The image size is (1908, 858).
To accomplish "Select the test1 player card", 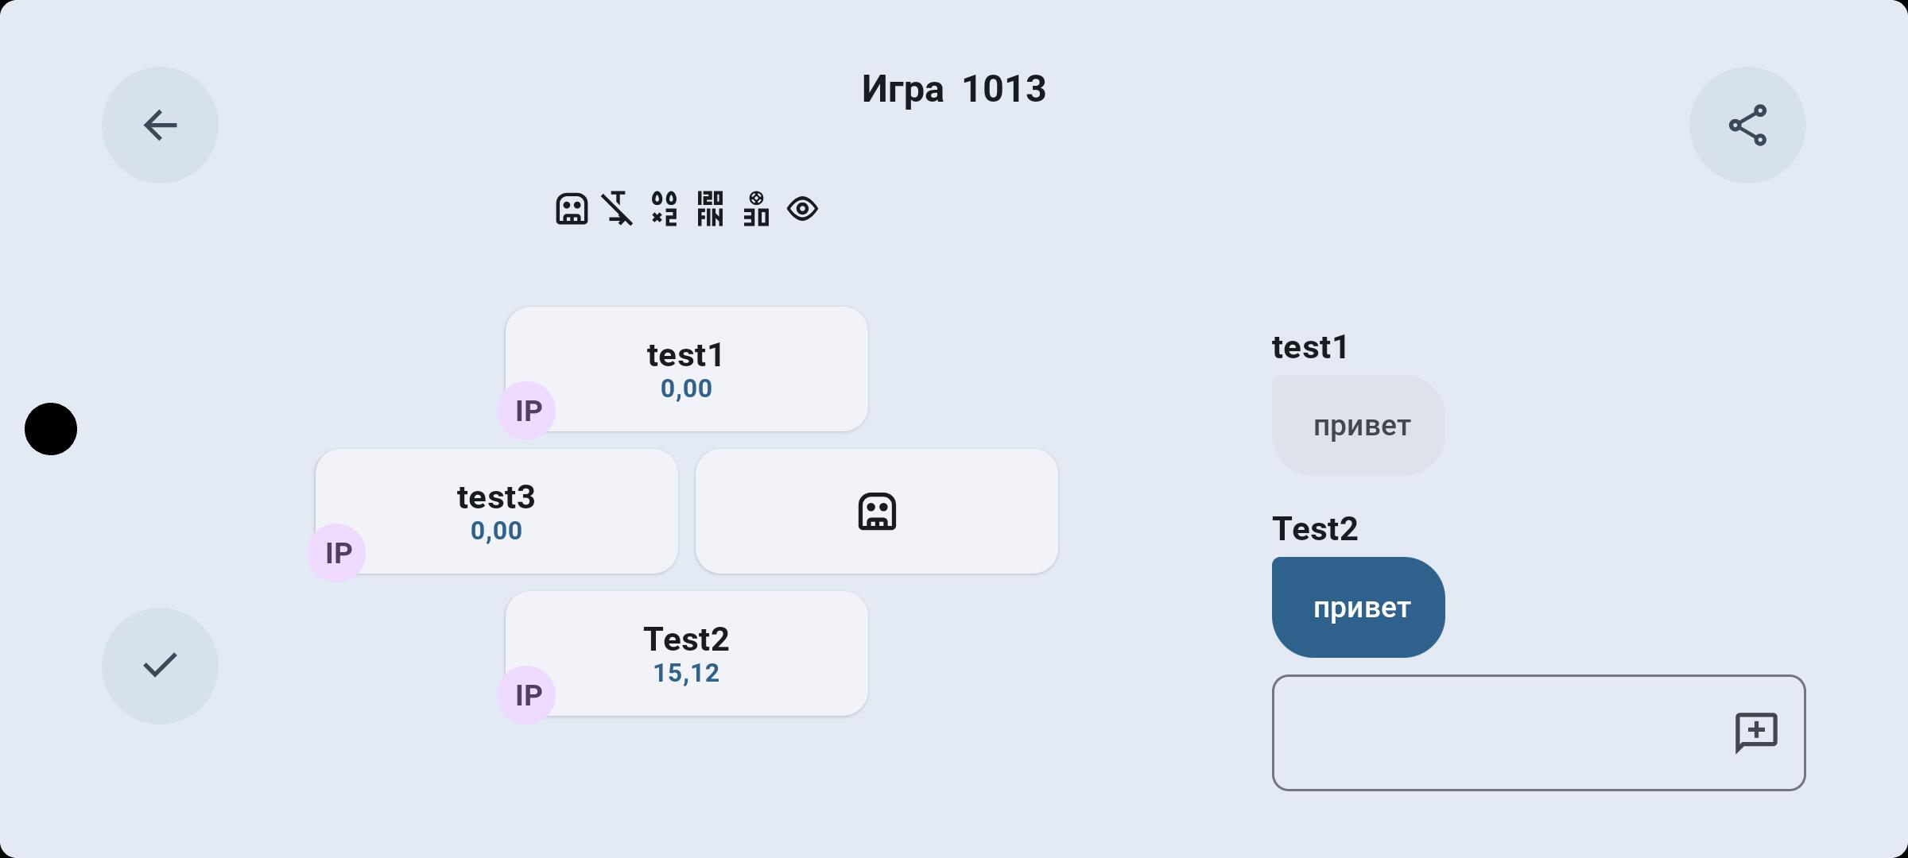I will tap(687, 369).
